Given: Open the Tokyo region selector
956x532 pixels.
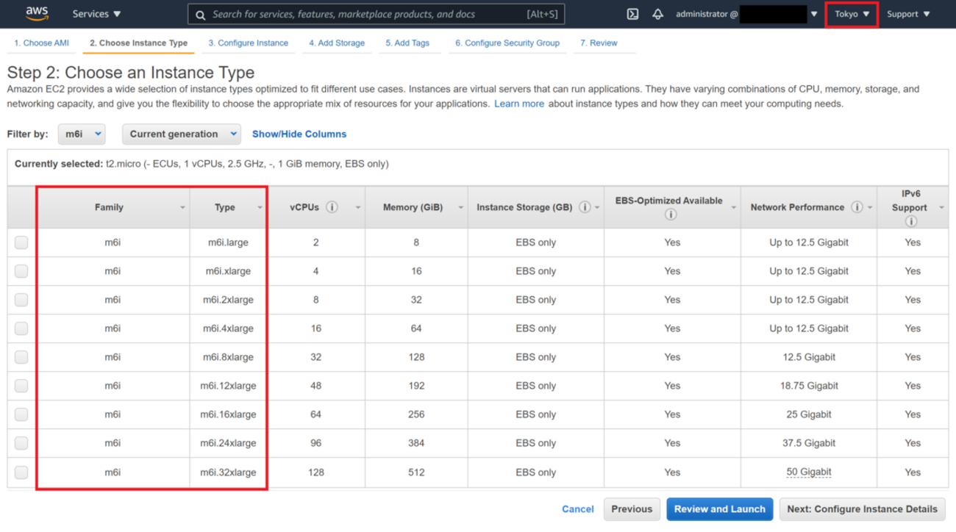Looking at the screenshot, I should [x=852, y=14].
